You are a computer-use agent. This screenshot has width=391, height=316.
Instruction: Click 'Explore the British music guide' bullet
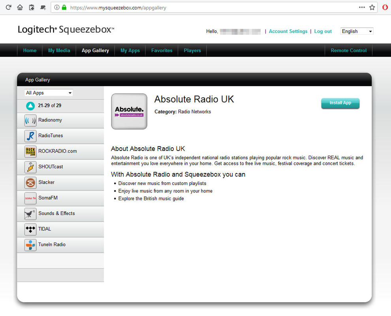tap(151, 199)
